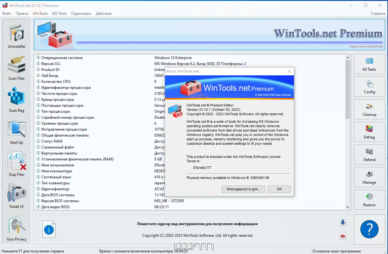Select the Установленная физическая память (RAM) row
The width and height of the screenshot is (388, 254).
click(189, 159)
